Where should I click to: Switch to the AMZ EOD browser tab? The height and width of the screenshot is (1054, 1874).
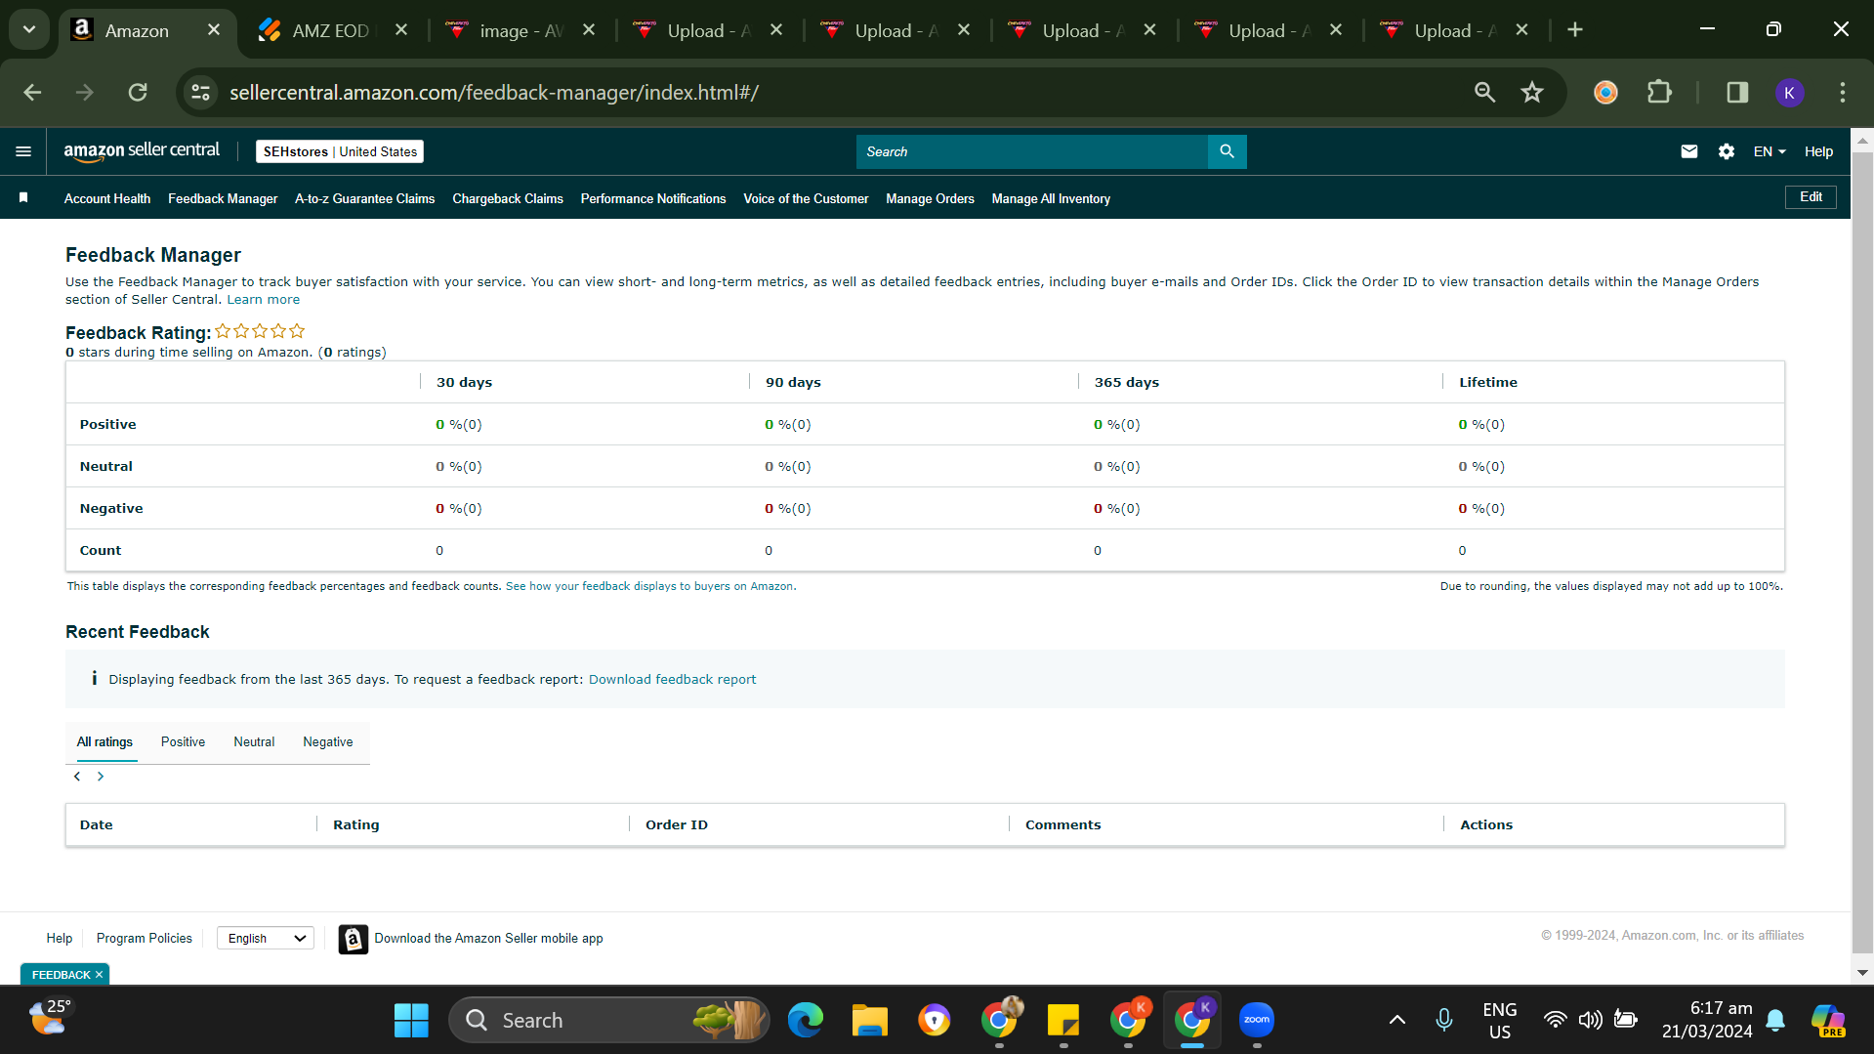[330, 30]
